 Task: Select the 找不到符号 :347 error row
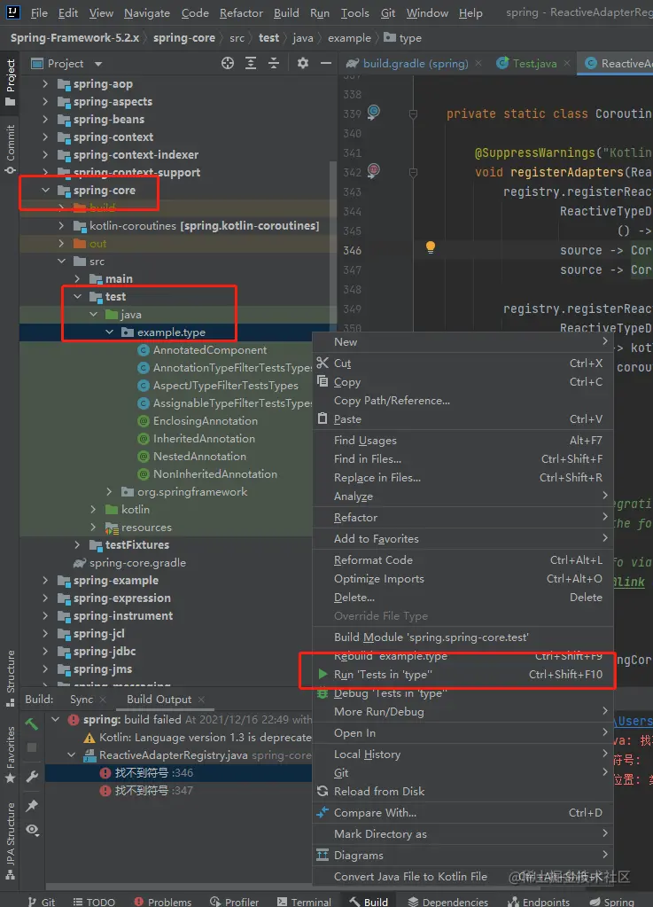coord(179,790)
